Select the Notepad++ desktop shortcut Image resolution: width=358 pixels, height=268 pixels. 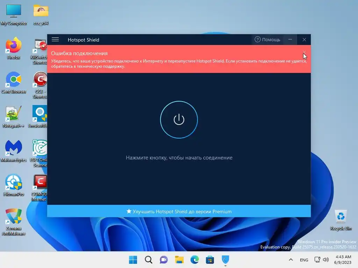point(14,117)
